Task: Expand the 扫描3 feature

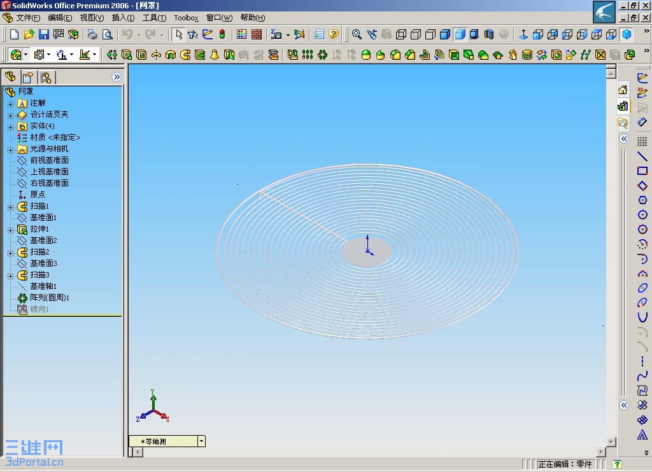Action: pos(10,276)
